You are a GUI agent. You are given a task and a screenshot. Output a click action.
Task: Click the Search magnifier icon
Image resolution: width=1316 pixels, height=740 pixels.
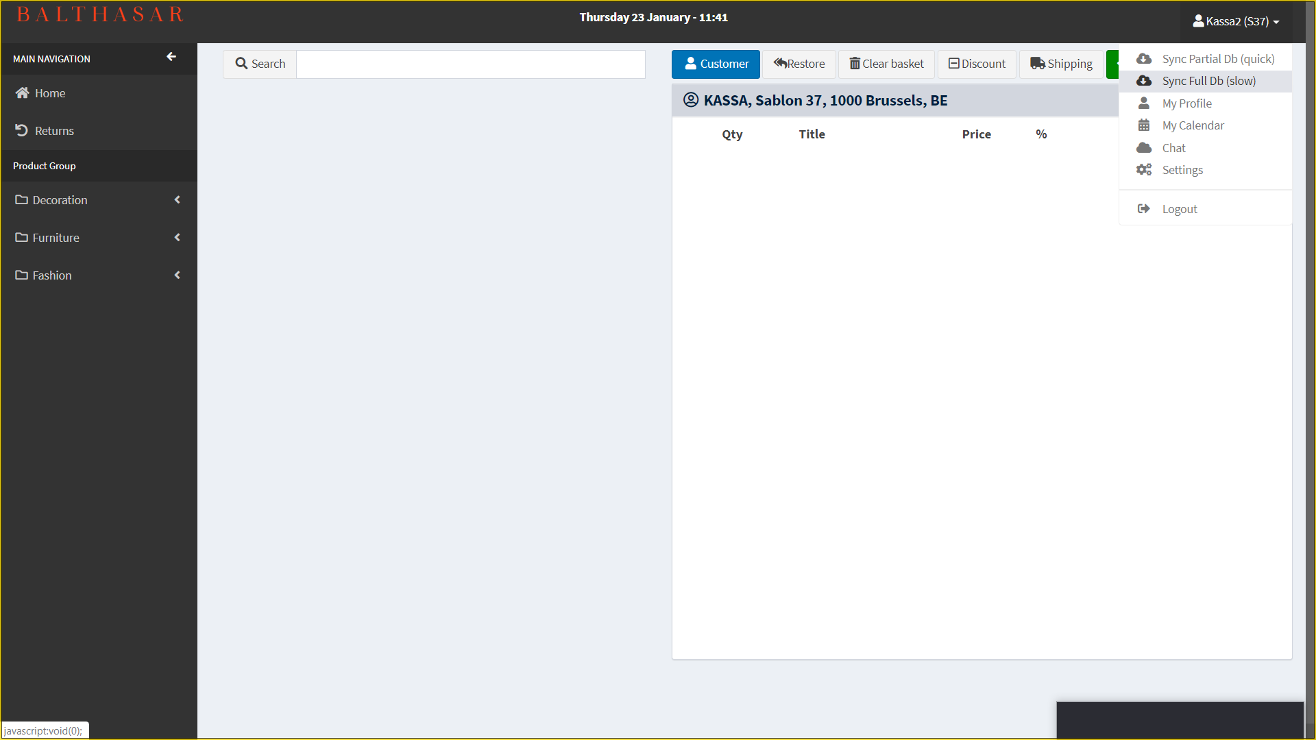point(241,64)
